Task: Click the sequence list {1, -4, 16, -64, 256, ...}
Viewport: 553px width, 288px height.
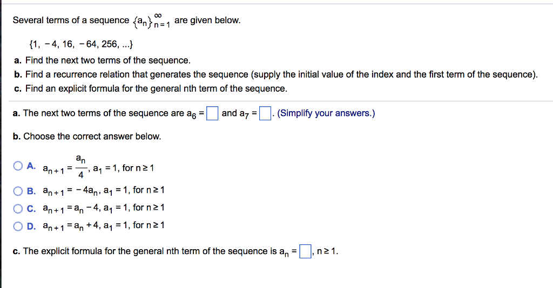Action: 81,44
